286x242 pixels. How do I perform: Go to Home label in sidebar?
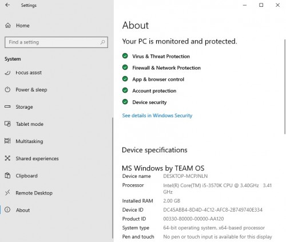click(x=23, y=26)
